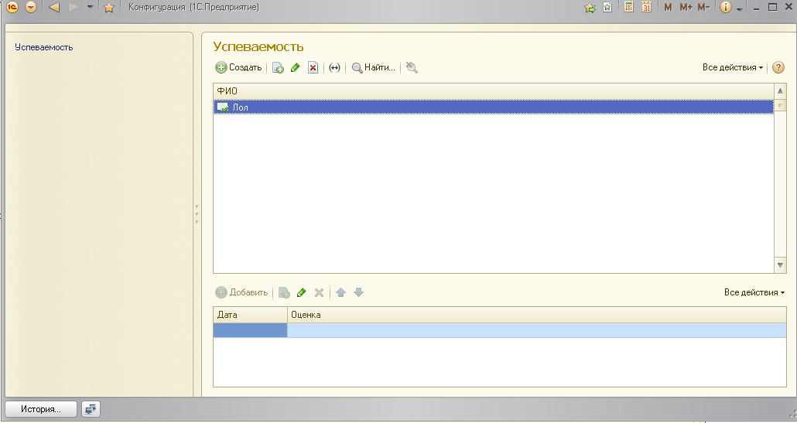
Task: Open the lower Все действия dropdown
Action: (x=754, y=292)
